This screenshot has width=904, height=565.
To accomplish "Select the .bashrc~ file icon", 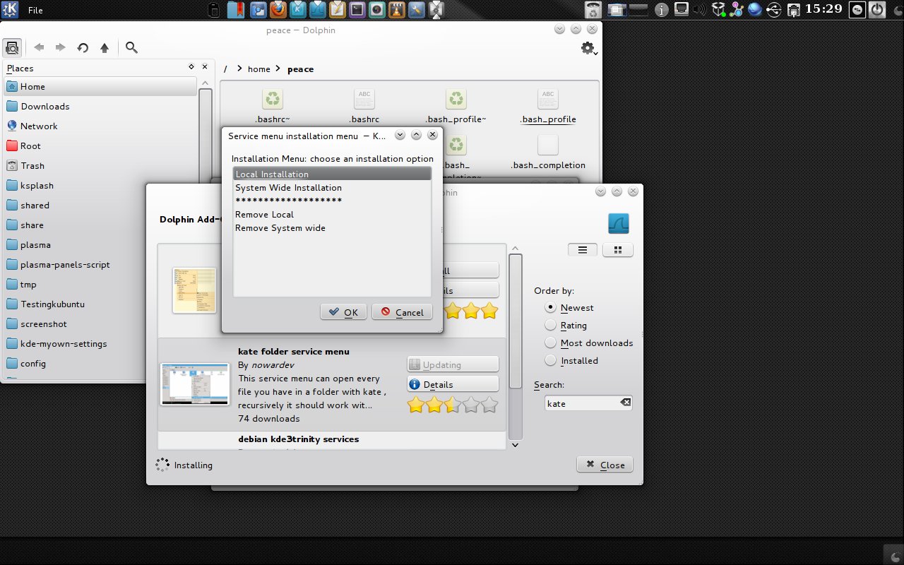I will tap(273, 99).
